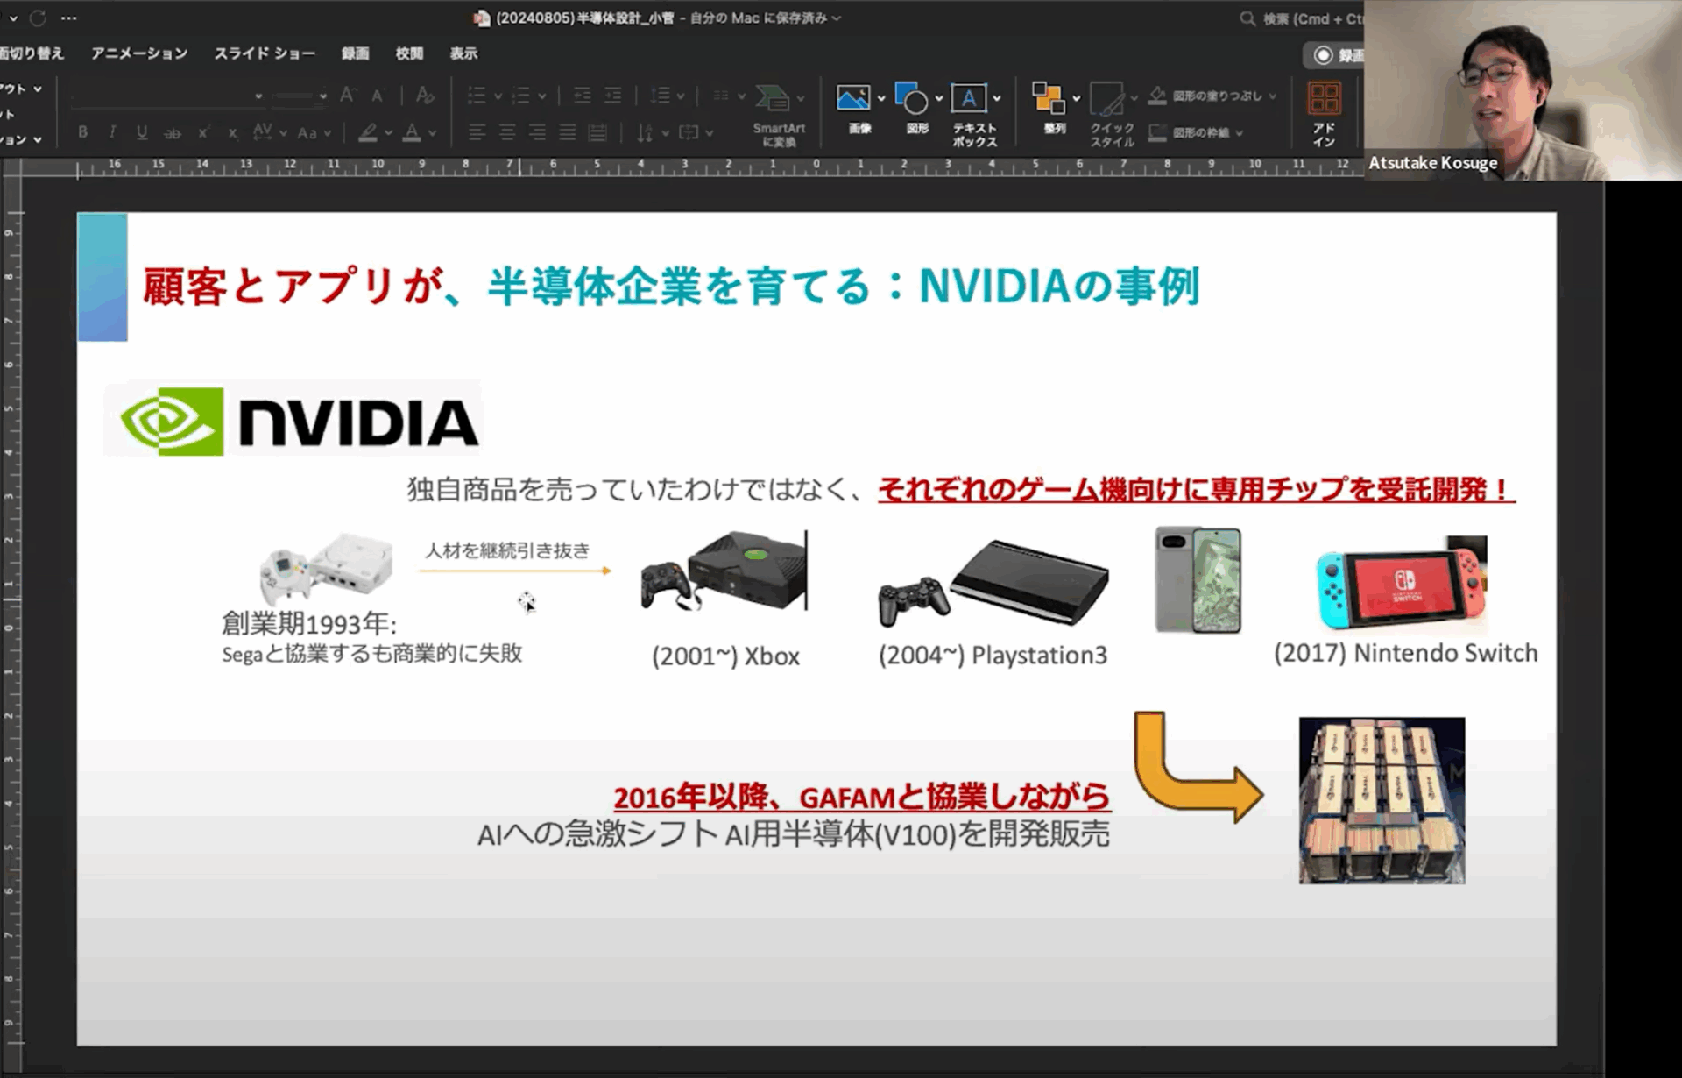Image resolution: width=1682 pixels, height=1078 pixels.
Task: Justify text alignment
Action: (x=568, y=132)
